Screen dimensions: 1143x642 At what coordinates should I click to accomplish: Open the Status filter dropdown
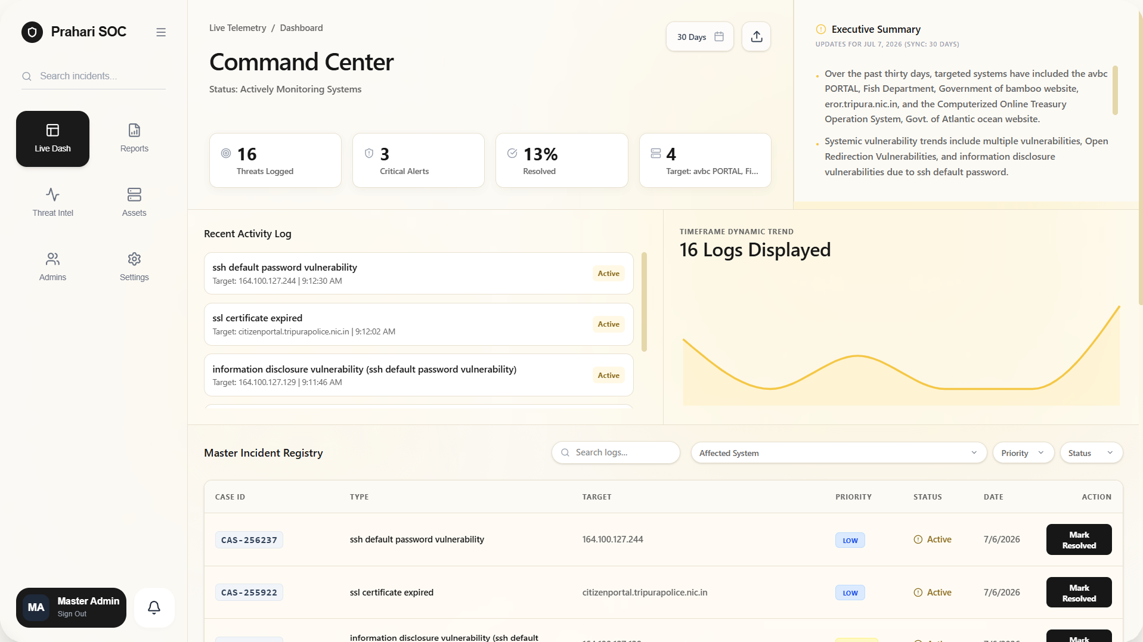(x=1091, y=453)
